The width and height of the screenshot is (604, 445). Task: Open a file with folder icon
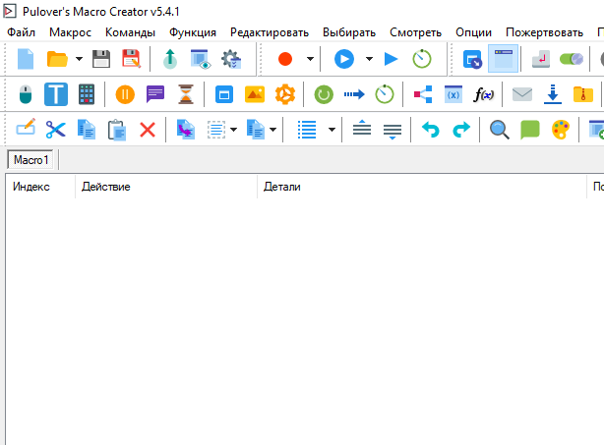(57, 59)
